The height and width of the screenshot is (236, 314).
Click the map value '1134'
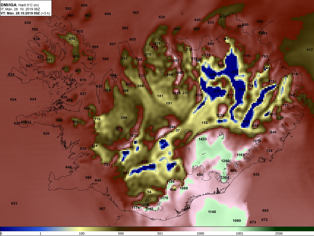(x=220, y=115)
